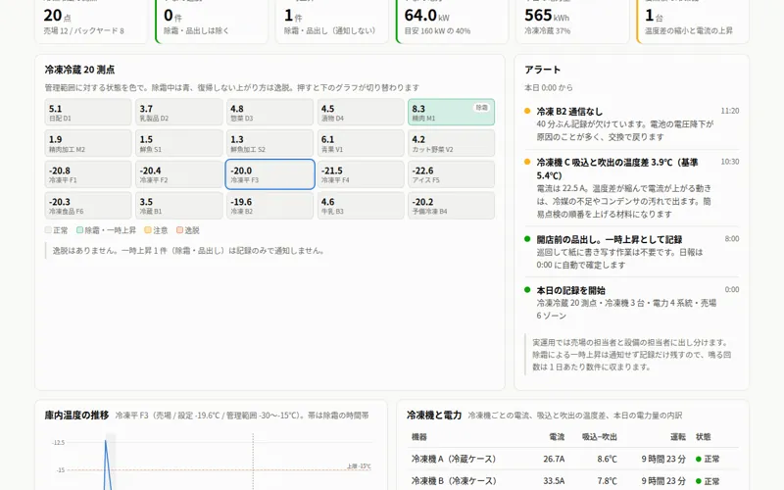Open the 開店前の品出し alert entry

pos(631,252)
